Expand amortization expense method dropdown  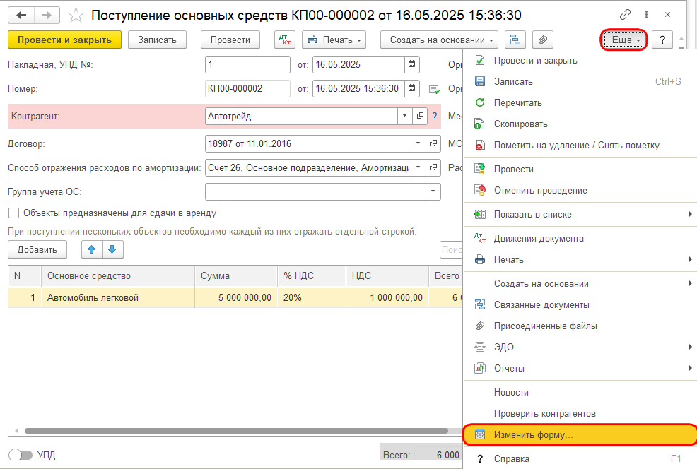point(418,167)
